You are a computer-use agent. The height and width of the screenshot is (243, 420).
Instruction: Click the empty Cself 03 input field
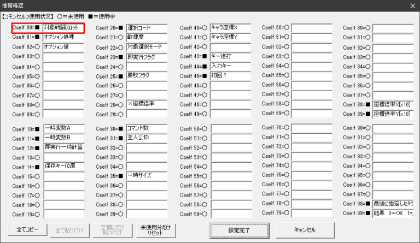click(63, 57)
